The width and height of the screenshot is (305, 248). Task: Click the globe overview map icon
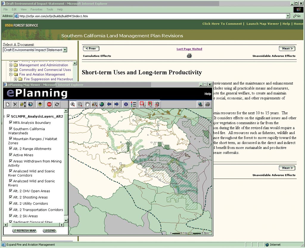[200, 104]
